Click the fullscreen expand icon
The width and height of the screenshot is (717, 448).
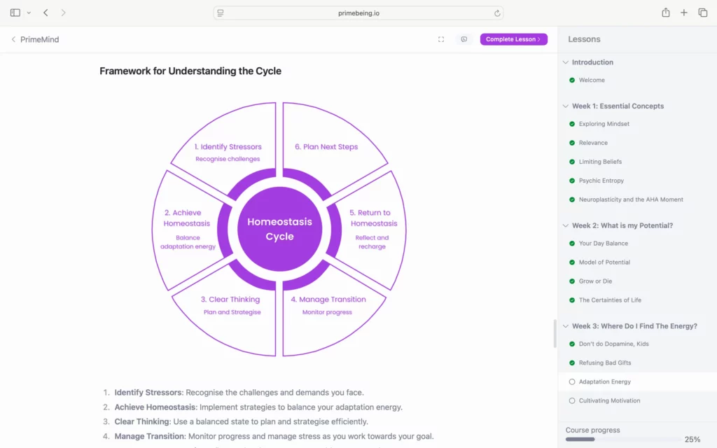tap(441, 39)
